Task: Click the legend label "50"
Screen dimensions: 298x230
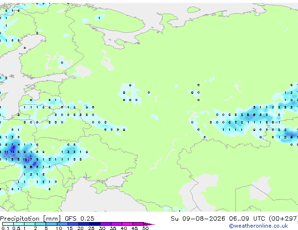Action: [145, 228]
